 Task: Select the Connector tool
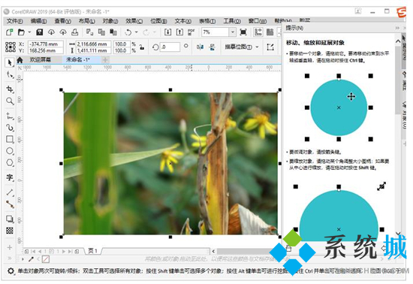point(10,204)
